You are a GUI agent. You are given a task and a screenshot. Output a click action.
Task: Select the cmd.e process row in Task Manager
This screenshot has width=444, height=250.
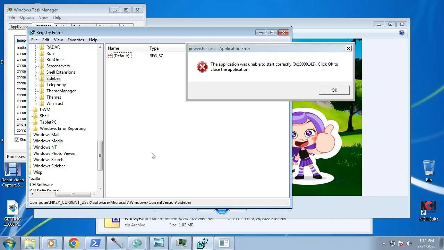click(x=21, y=124)
